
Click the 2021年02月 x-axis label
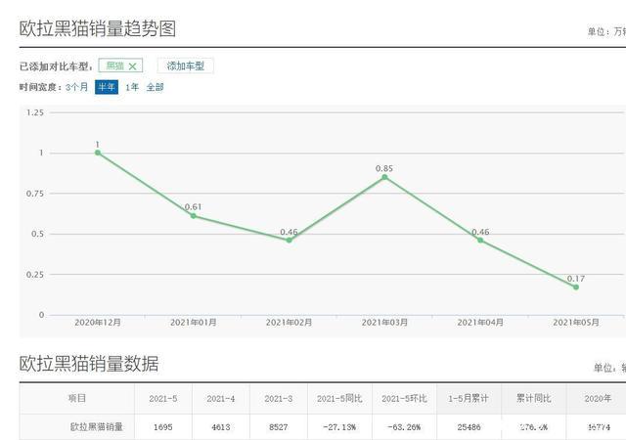290,323
